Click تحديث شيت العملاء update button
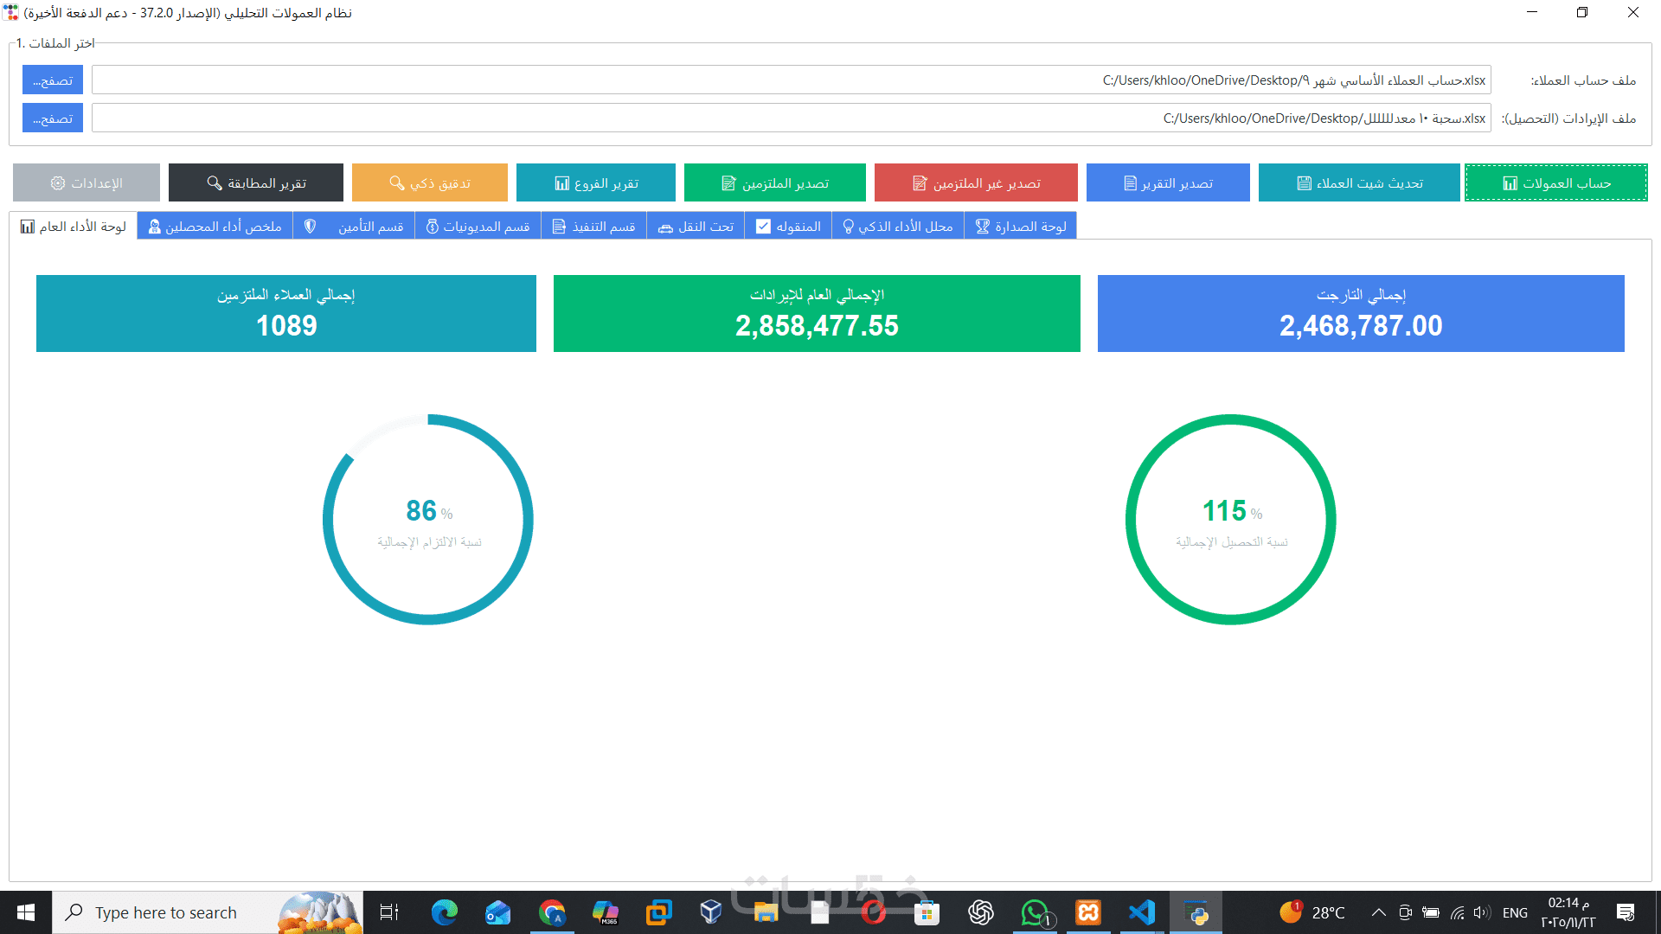 (1359, 182)
